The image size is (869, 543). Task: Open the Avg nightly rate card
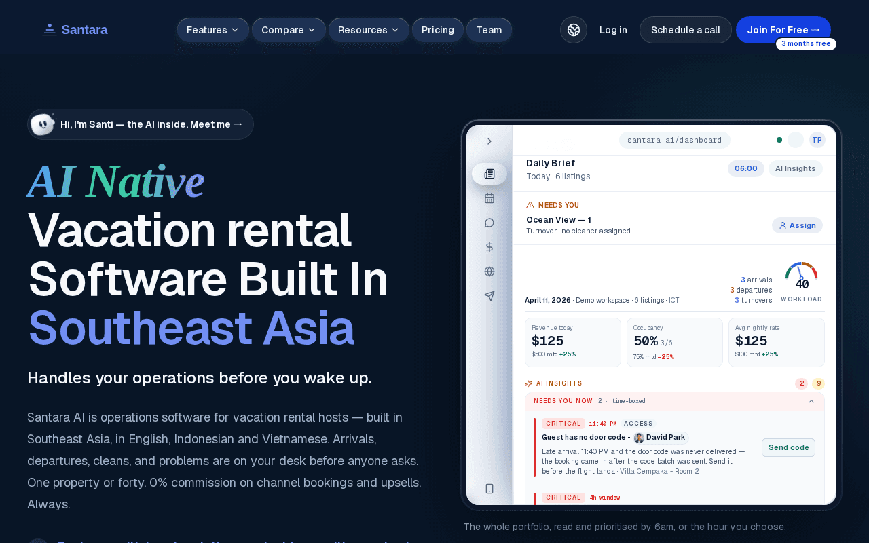777,342
